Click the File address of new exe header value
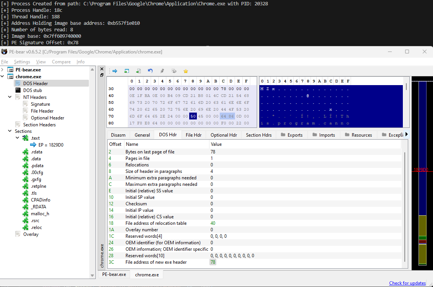Viewport: 433px width, 287px height. (213, 262)
